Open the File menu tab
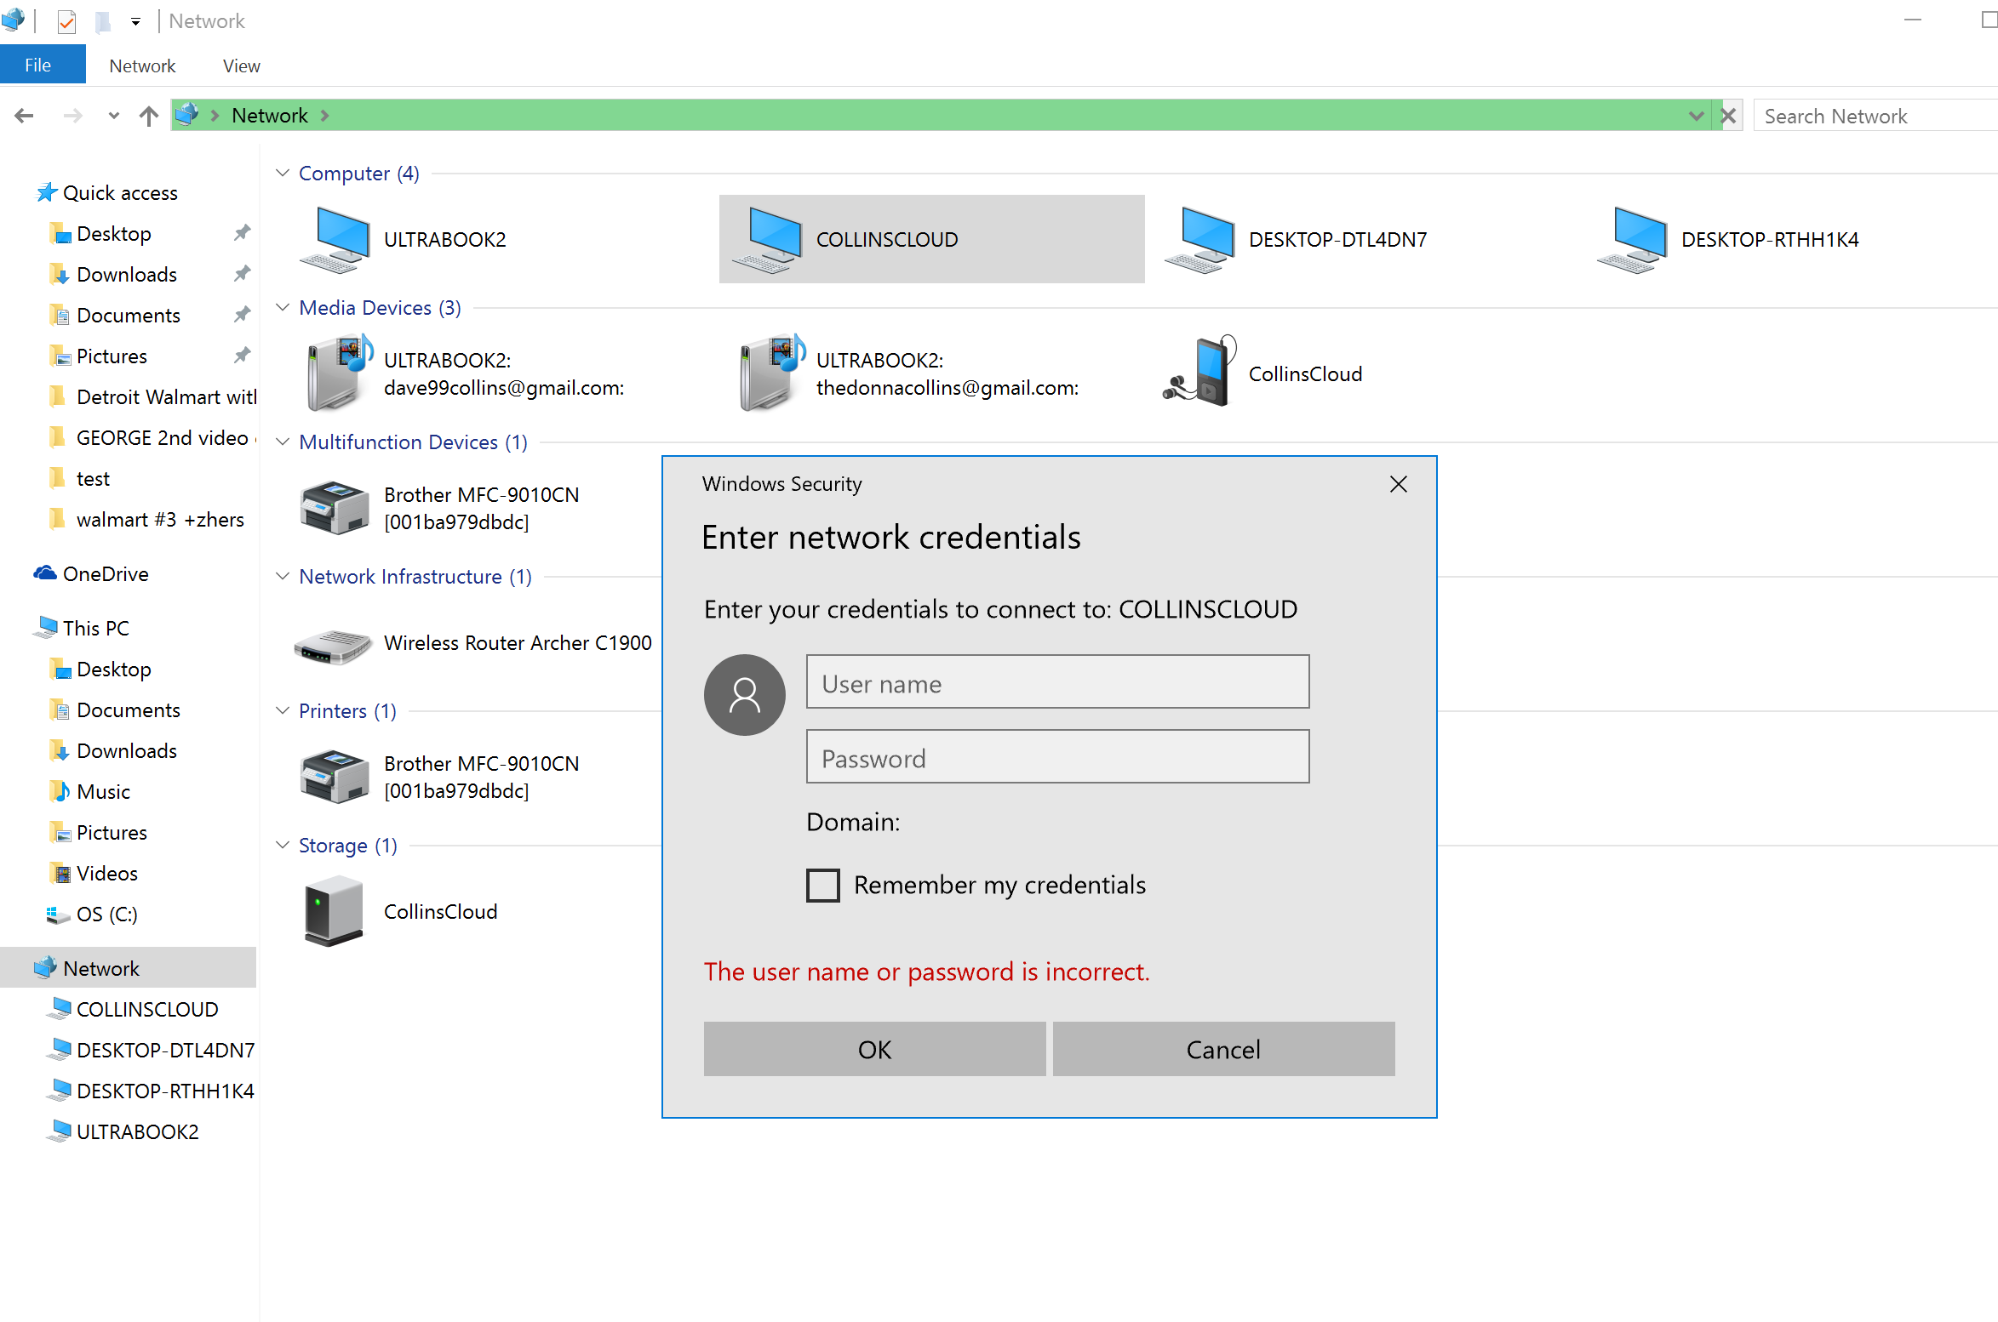Image resolution: width=1998 pixels, height=1322 pixels. [38, 66]
